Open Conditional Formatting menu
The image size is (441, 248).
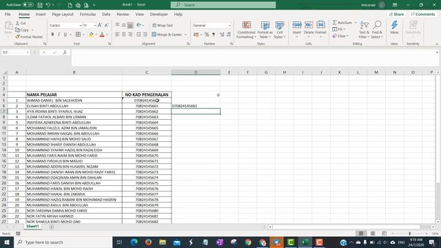(x=247, y=30)
